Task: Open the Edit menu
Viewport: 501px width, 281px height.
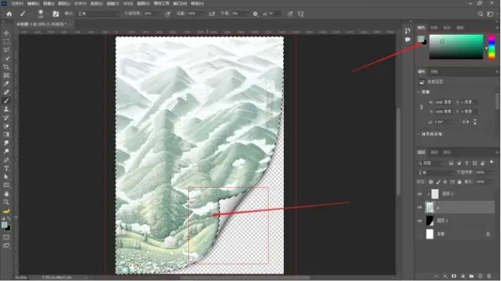Action: pyautogui.click(x=33, y=4)
